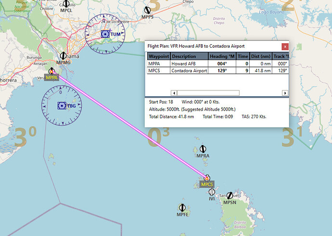
Task: Click the TBG VOR station icon
Action: tap(62, 106)
